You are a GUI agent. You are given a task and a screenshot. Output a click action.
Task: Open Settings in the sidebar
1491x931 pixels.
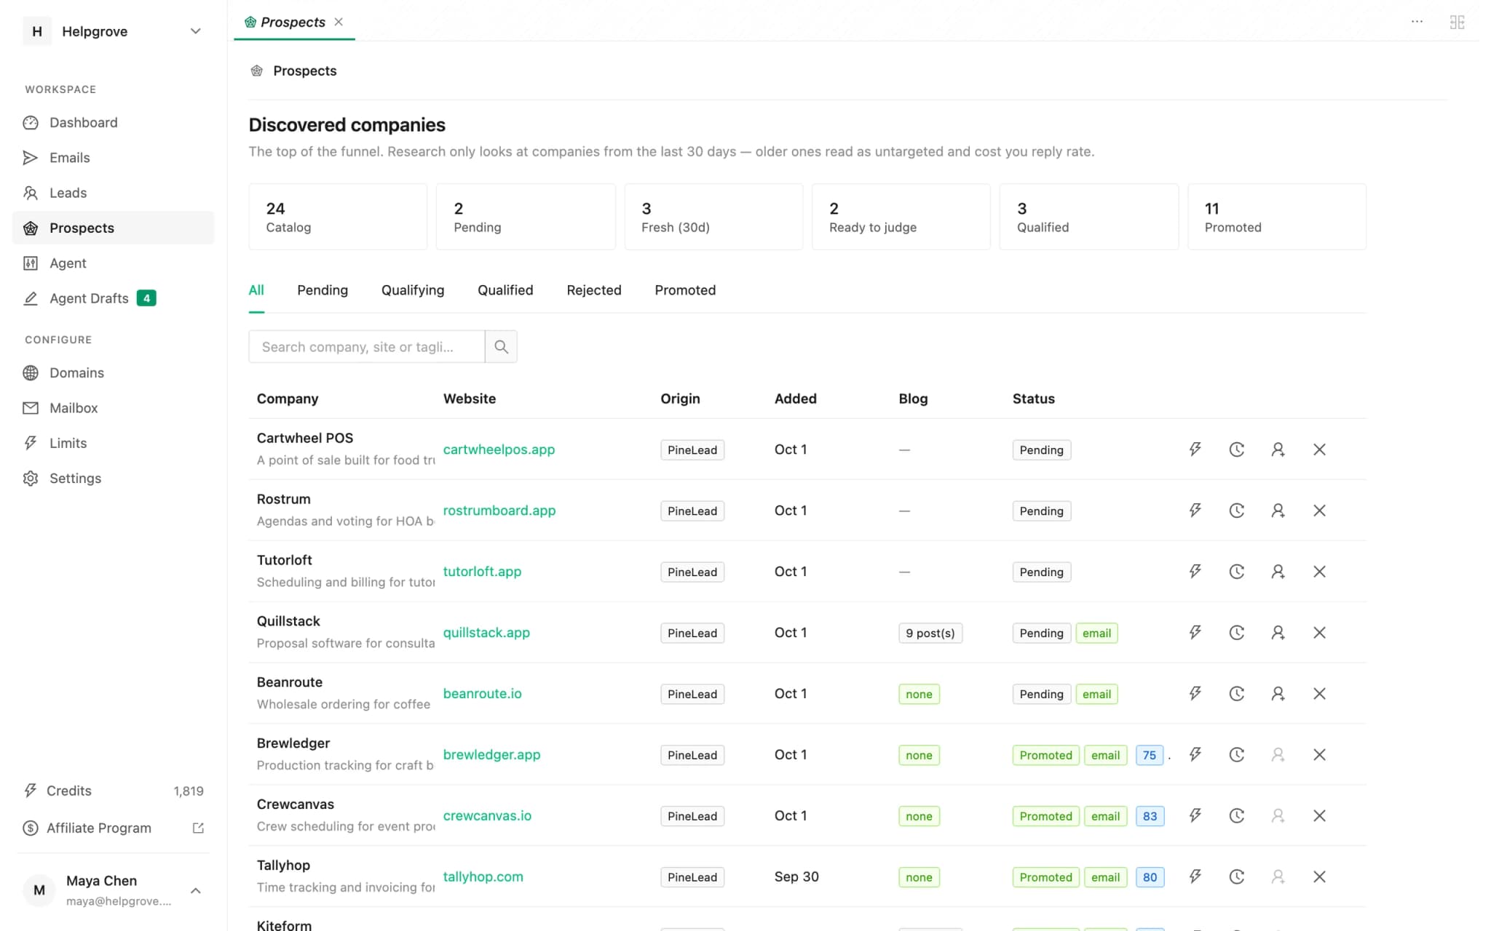(113, 479)
